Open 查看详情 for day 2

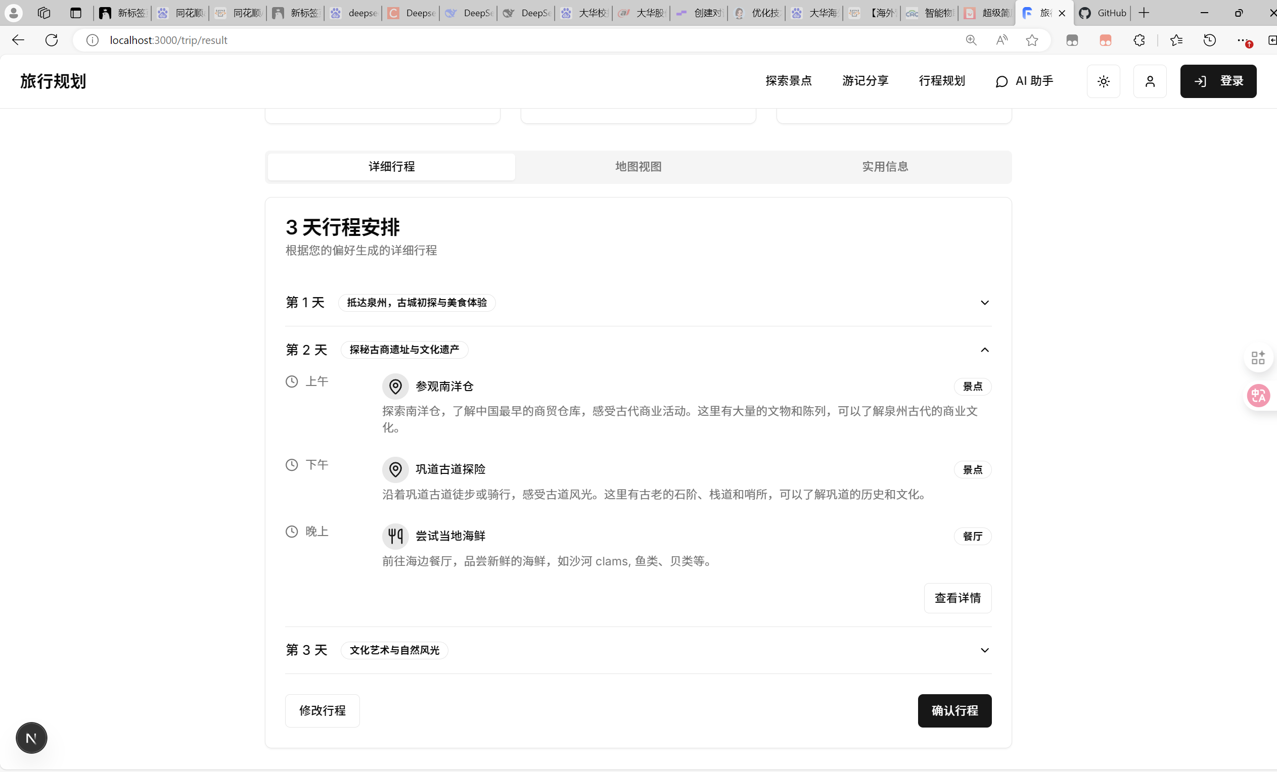tap(957, 598)
